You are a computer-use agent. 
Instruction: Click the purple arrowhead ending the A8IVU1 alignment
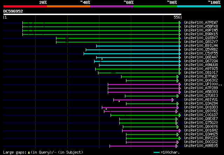pos(173,100)
